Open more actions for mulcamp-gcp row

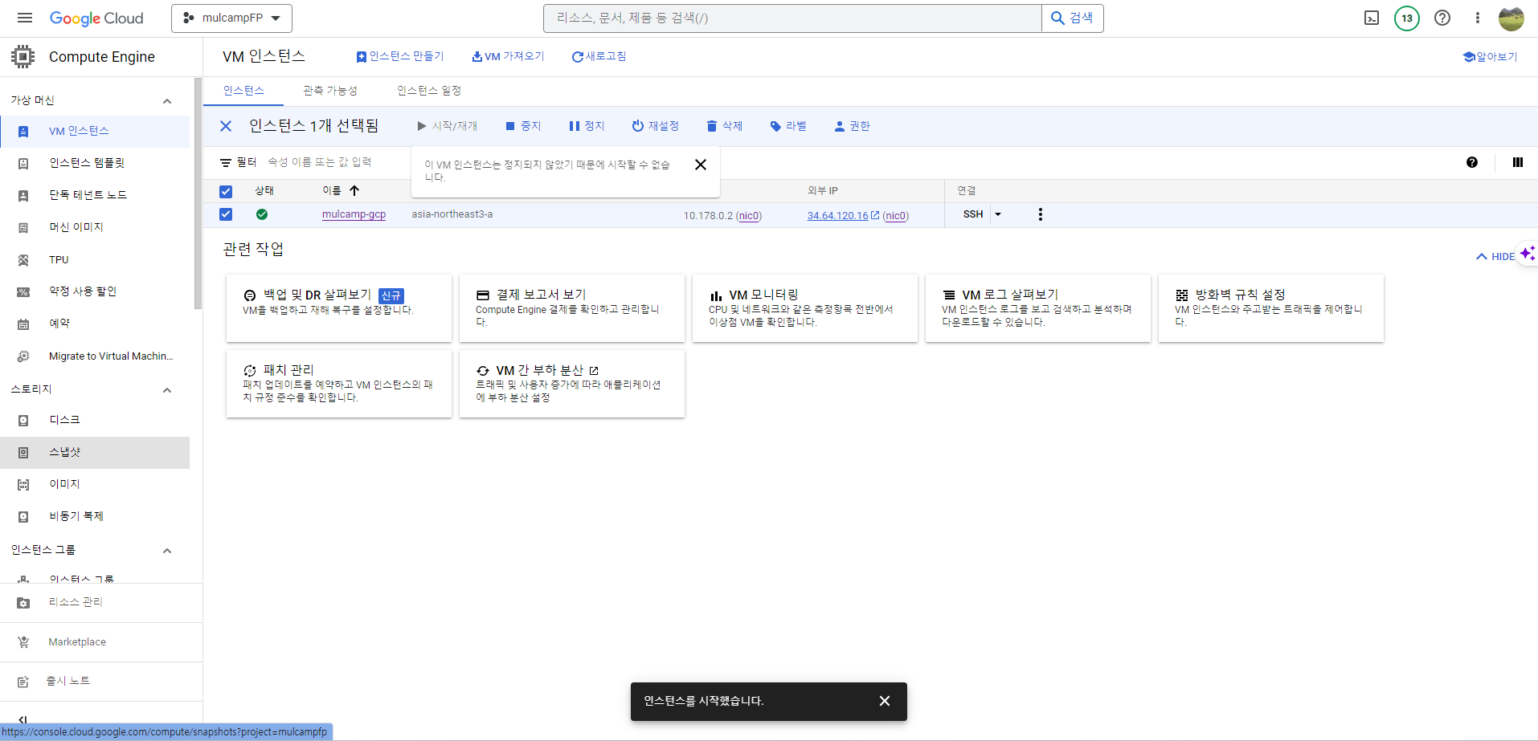[x=1041, y=214]
